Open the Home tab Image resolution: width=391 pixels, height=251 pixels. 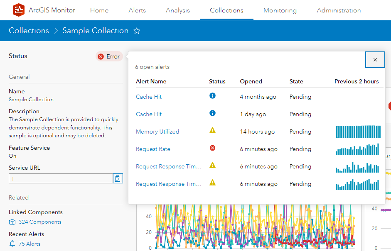click(x=99, y=10)
